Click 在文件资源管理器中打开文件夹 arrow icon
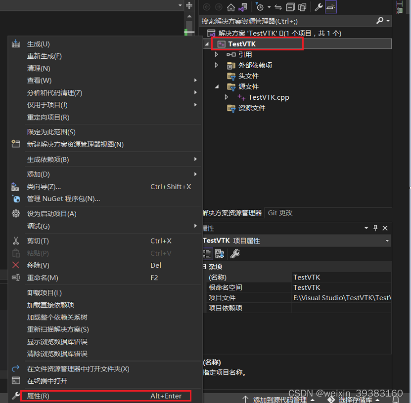Image resolution: width=411 pixels, height=403 pixels. (x=15, y=368)
